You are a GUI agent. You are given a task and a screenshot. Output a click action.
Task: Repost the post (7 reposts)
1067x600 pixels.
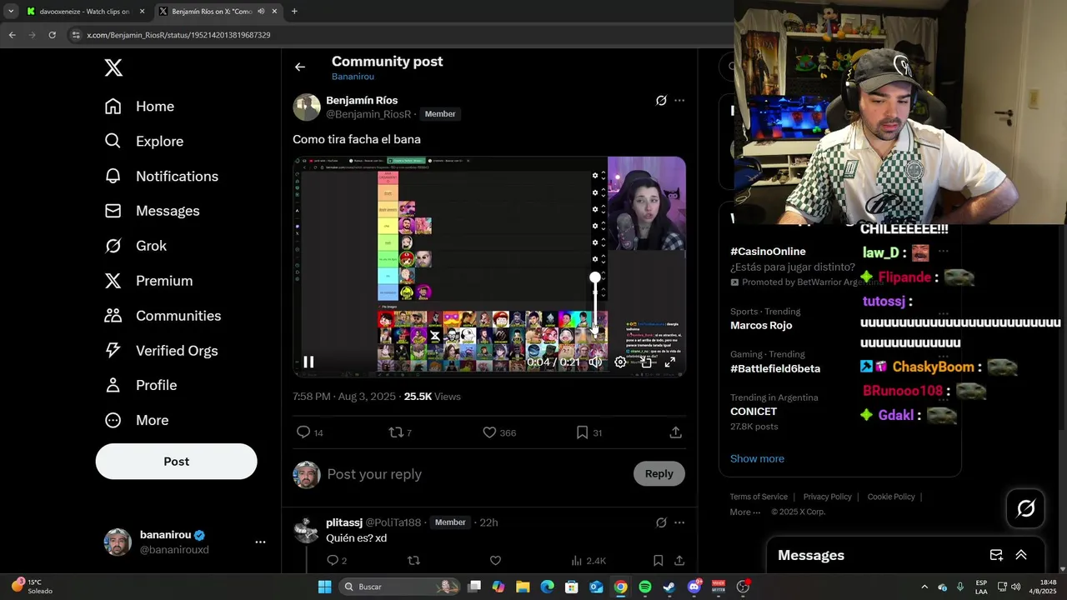tap(400, 432)
